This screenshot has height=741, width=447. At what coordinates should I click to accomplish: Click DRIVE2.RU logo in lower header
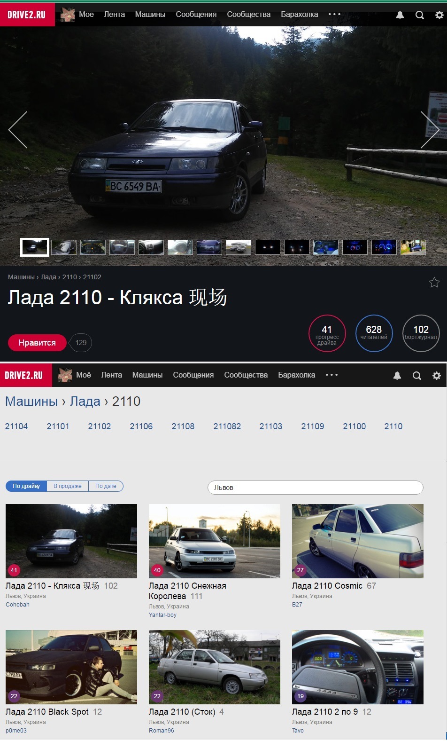coord(26,375)
